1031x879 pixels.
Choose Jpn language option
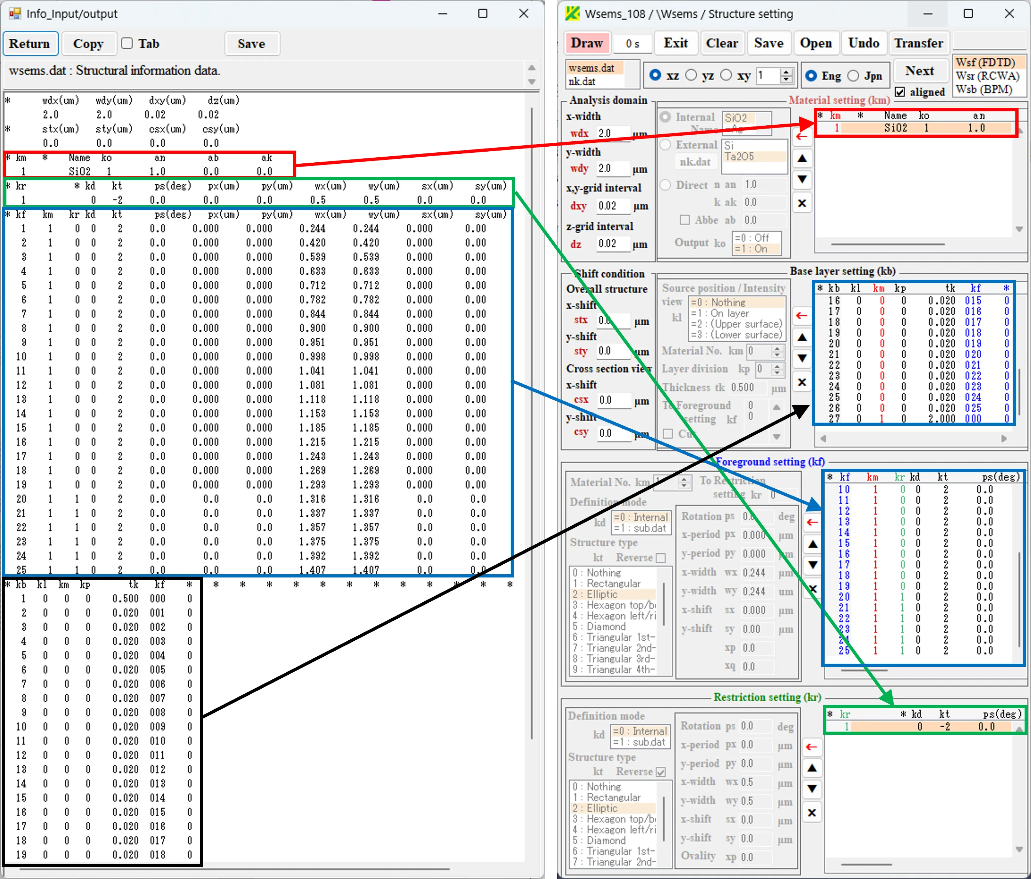tap(853, 76)
